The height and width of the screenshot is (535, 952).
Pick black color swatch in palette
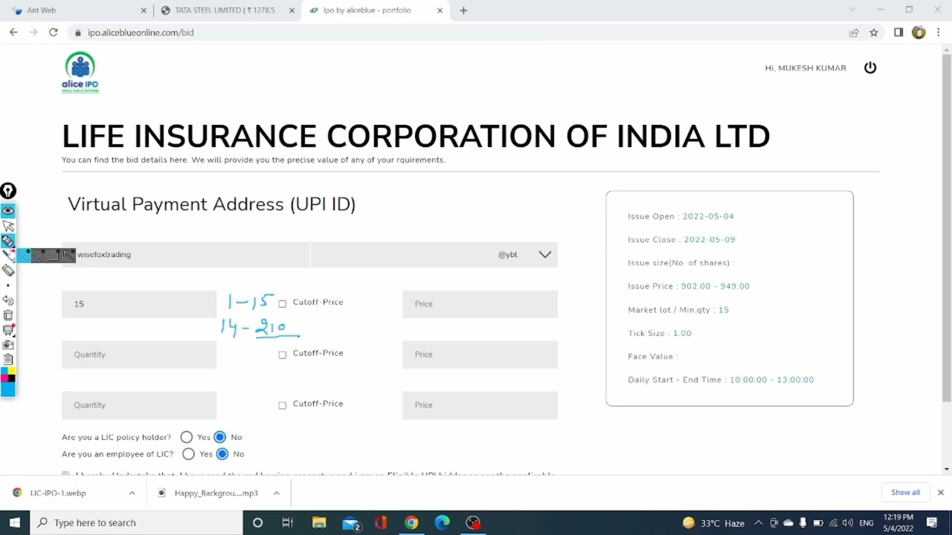(12, 378)
